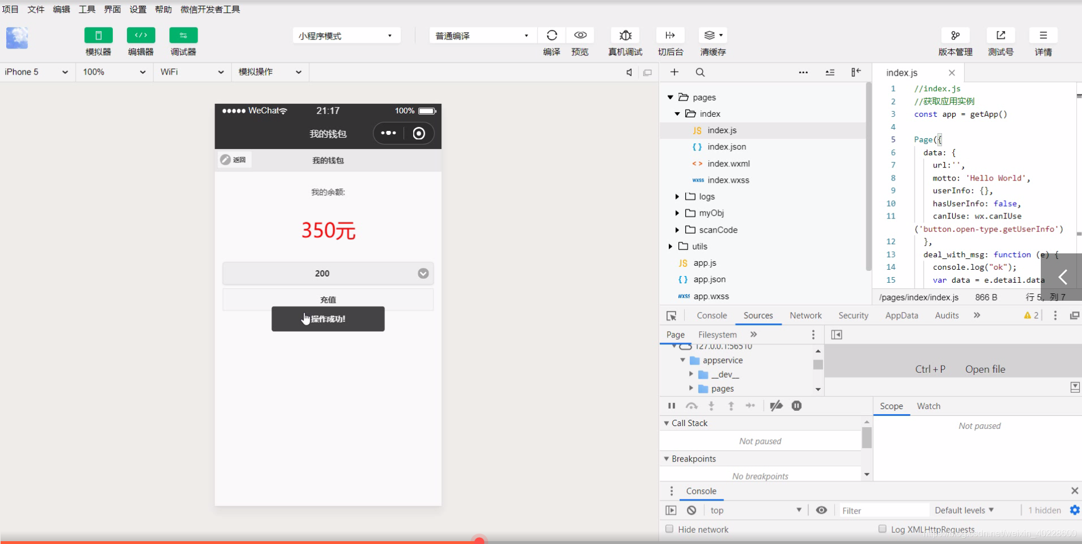Switch to the Network tab
Image resolution: width=1082 pixels, height=544 pixels.
tap(805, 315)
